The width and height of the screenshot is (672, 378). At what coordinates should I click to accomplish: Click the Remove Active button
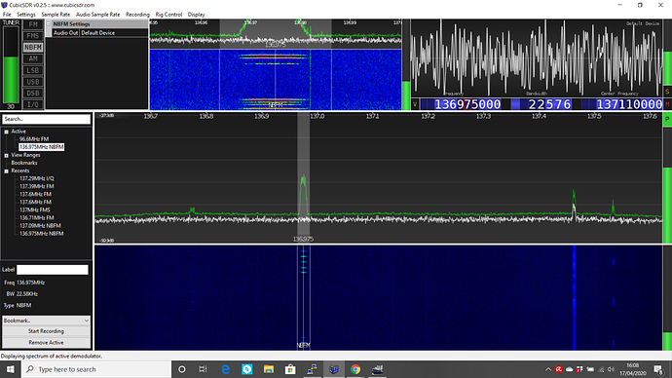tap(47, 342)
